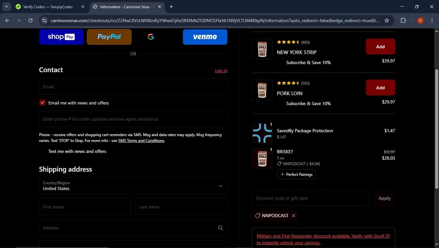Click the address search magnifier icon
The width and height of the screenshot is (439, 248).
220,228
